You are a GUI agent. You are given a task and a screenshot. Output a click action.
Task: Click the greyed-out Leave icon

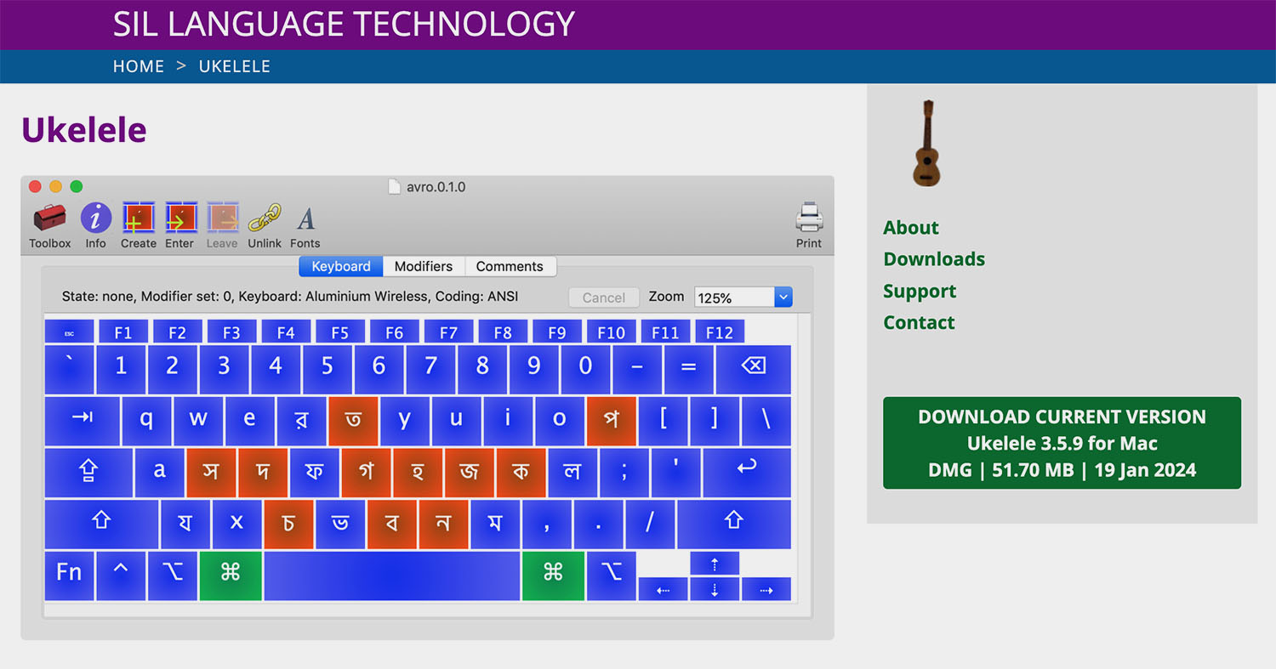coord(222,226)
